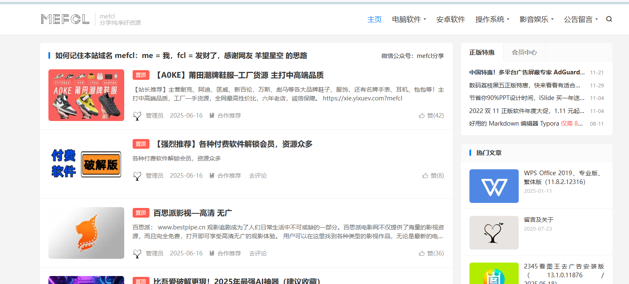Image resolution: width=629 pixels, height=284 pixels.
Task: Click the 分享纯净好资源 tagline
Action: [120, 23]
